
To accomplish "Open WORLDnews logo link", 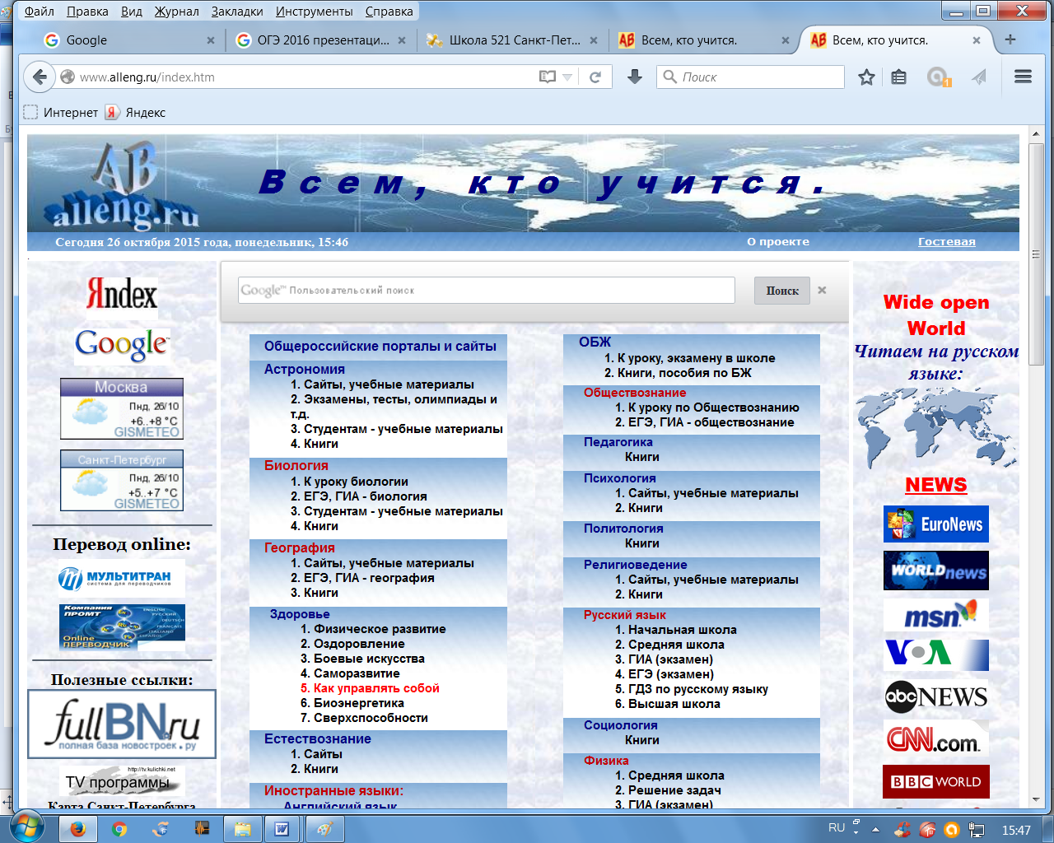I will [x=936, y=571].
